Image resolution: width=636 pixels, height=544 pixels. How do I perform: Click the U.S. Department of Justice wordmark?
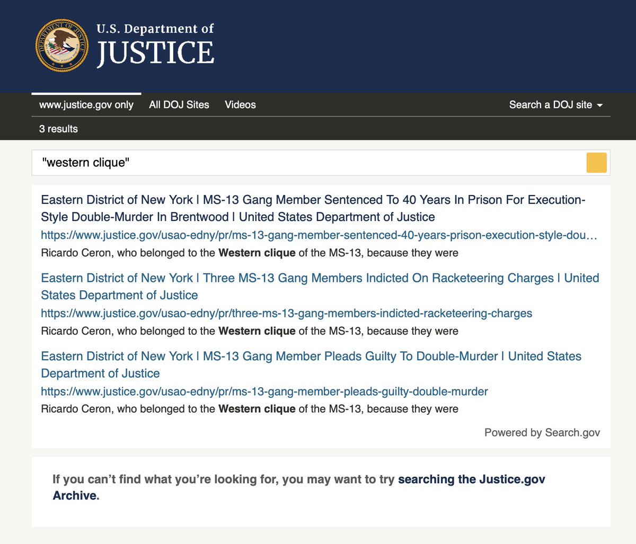click(x=155, y=45)
